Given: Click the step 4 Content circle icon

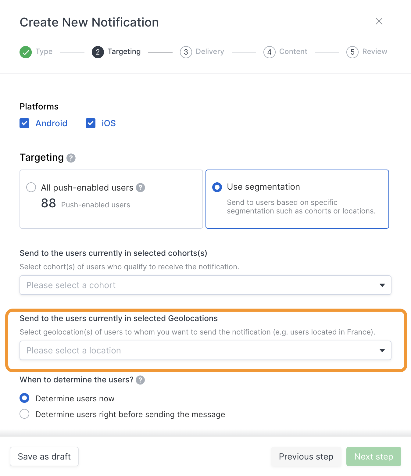Looking at the screenshot, I should [270, 52].
